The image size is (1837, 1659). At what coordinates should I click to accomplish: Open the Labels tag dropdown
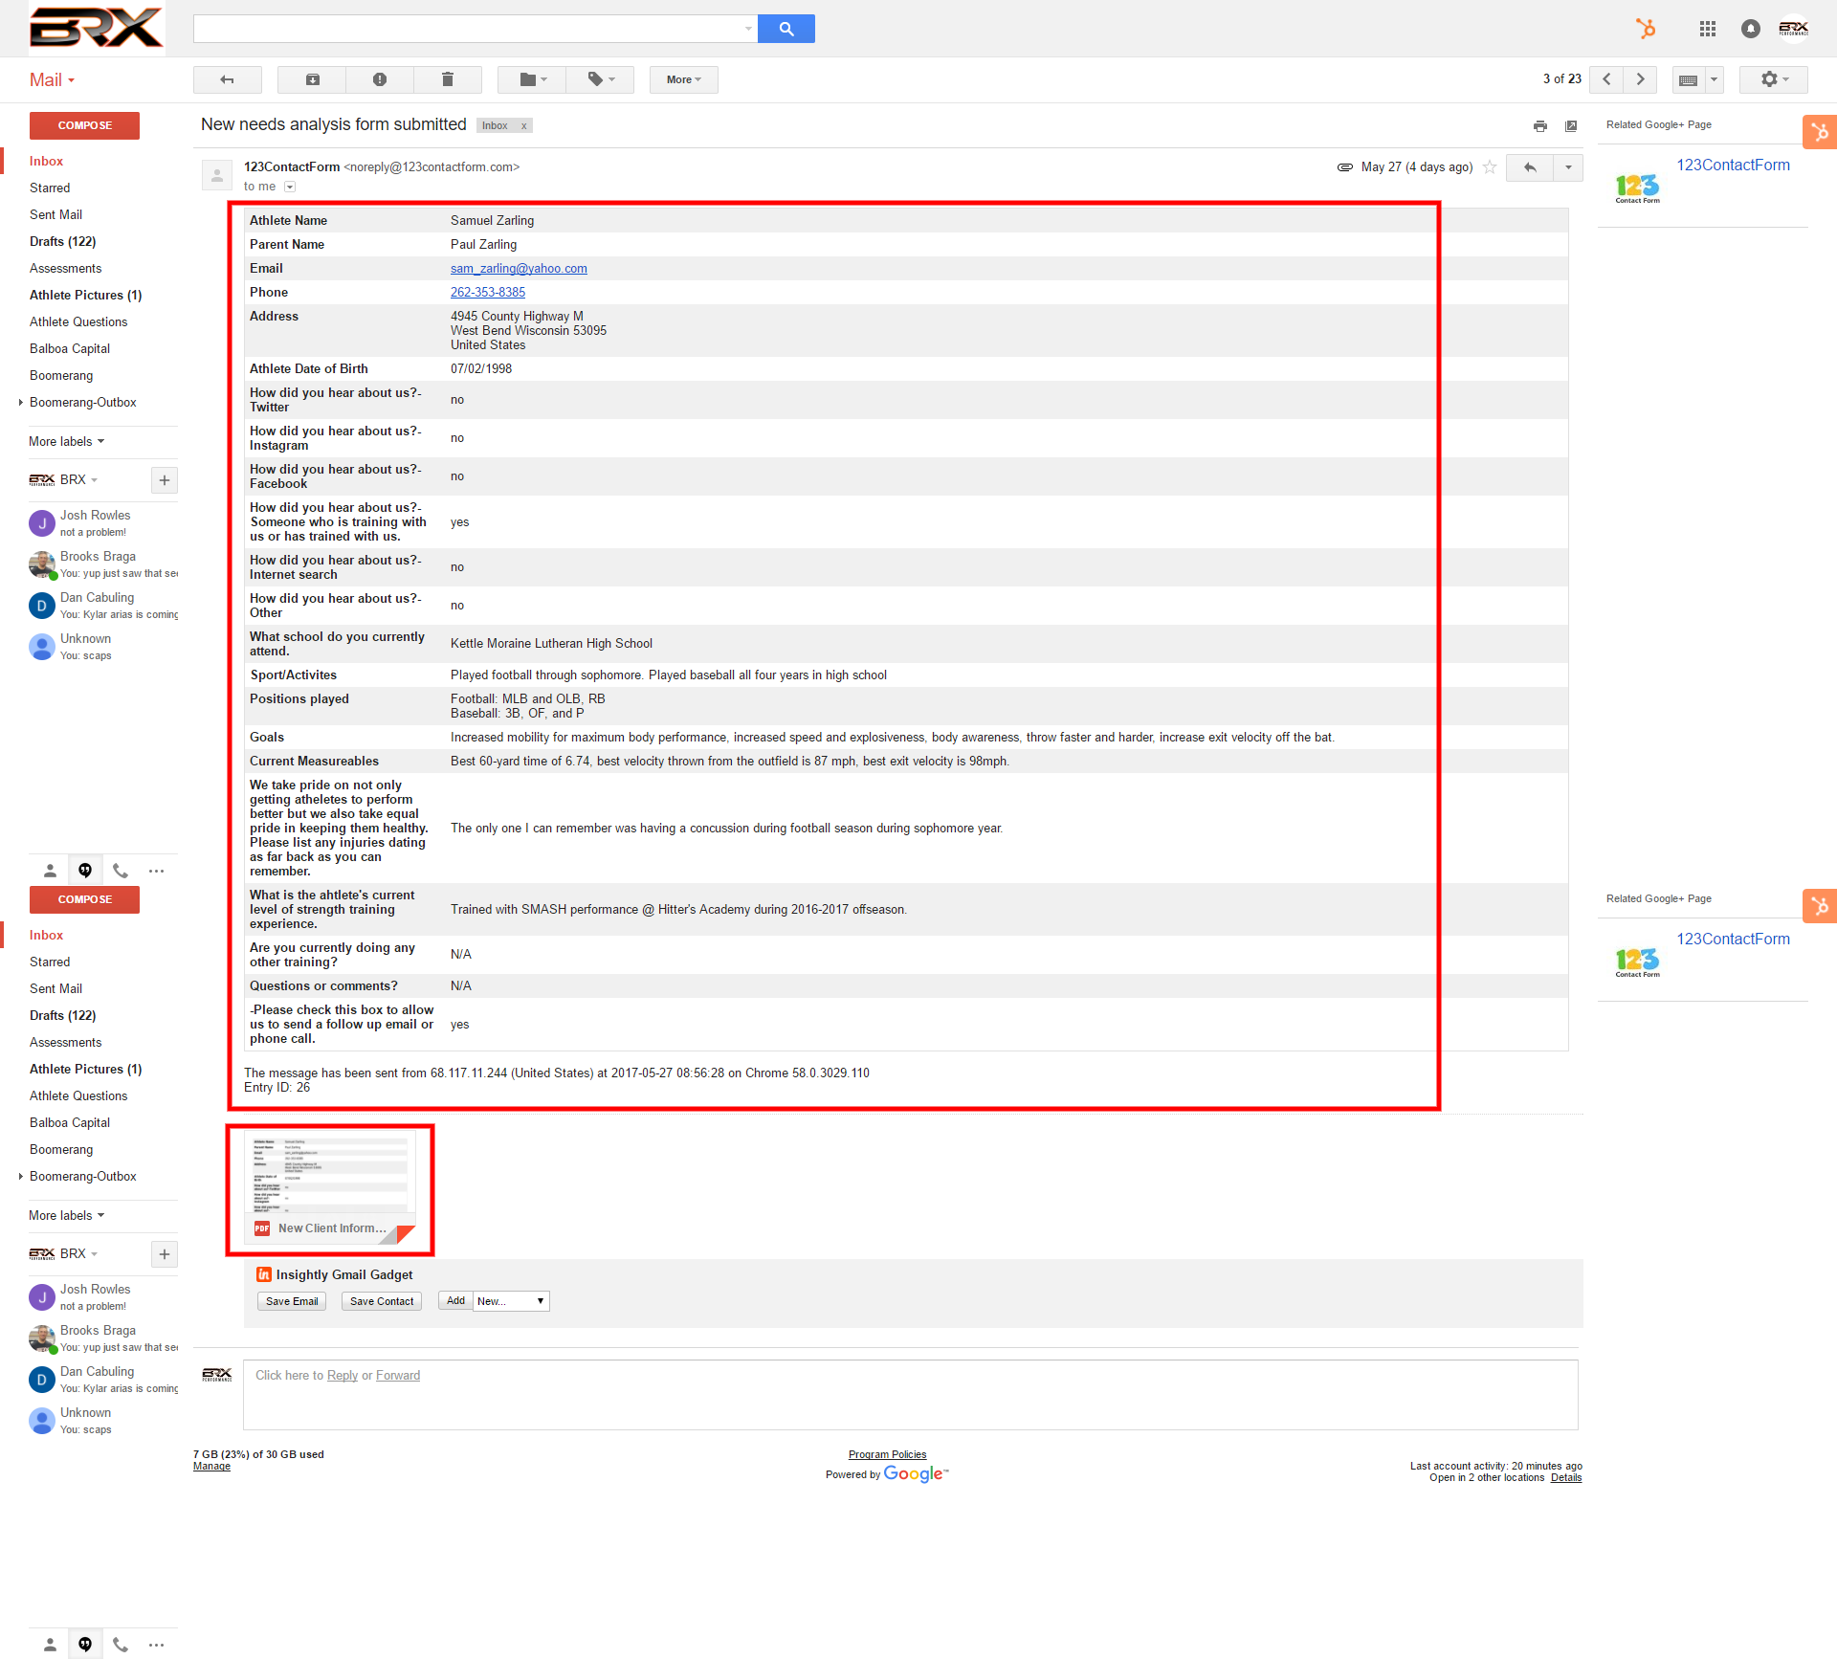point(600,79)
